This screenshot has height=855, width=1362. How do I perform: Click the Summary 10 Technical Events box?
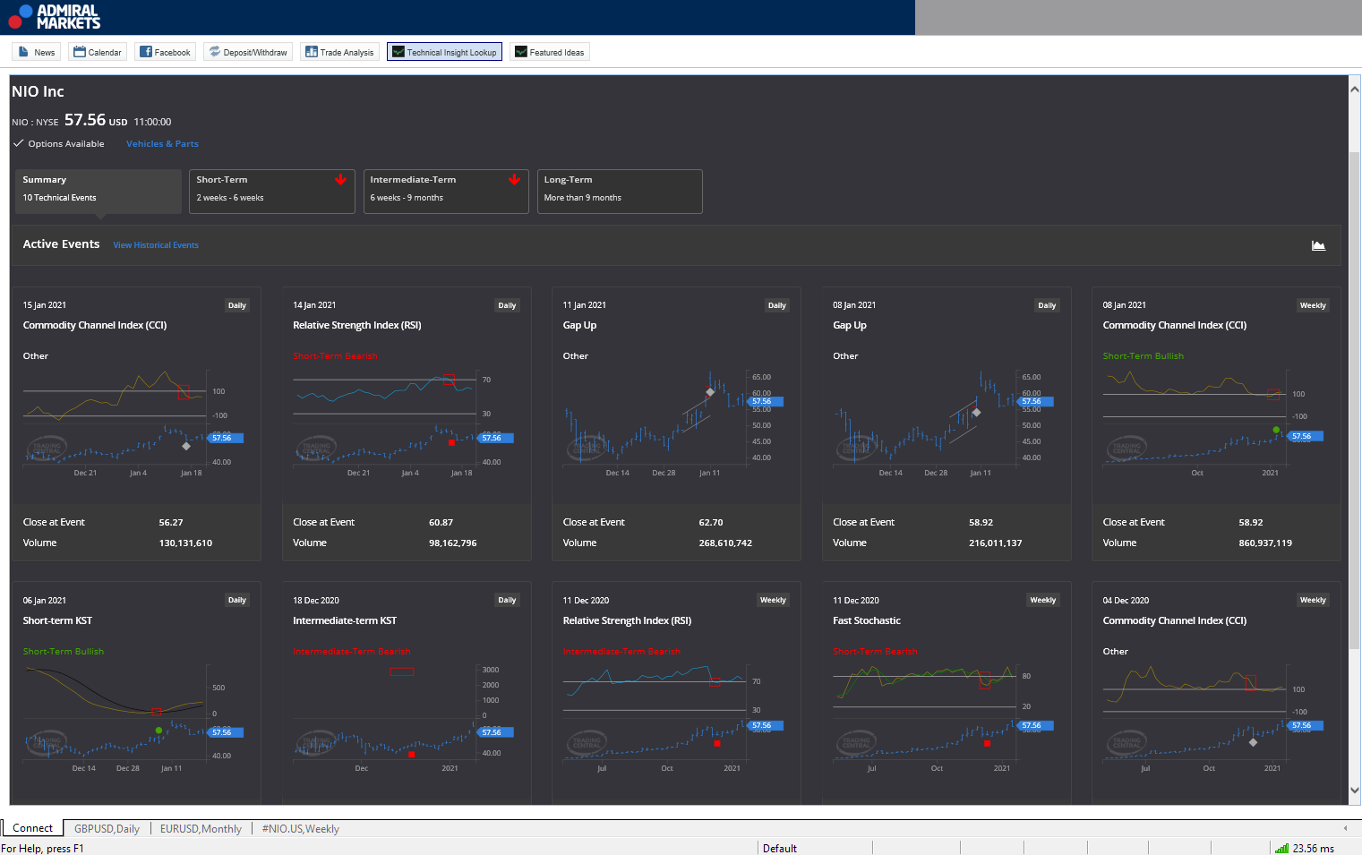[x=98, y=191]
